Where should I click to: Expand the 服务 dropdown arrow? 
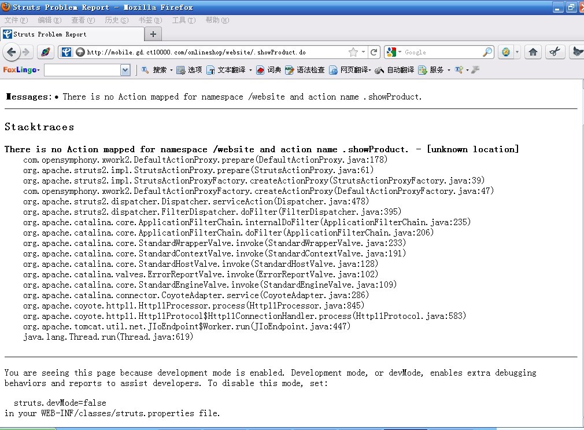pos(449,70)
